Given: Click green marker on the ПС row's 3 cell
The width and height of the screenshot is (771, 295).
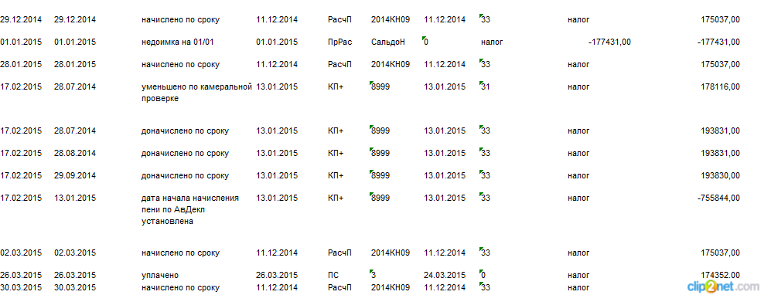Looking at the screenshot, I should click(x=370, y=272).
